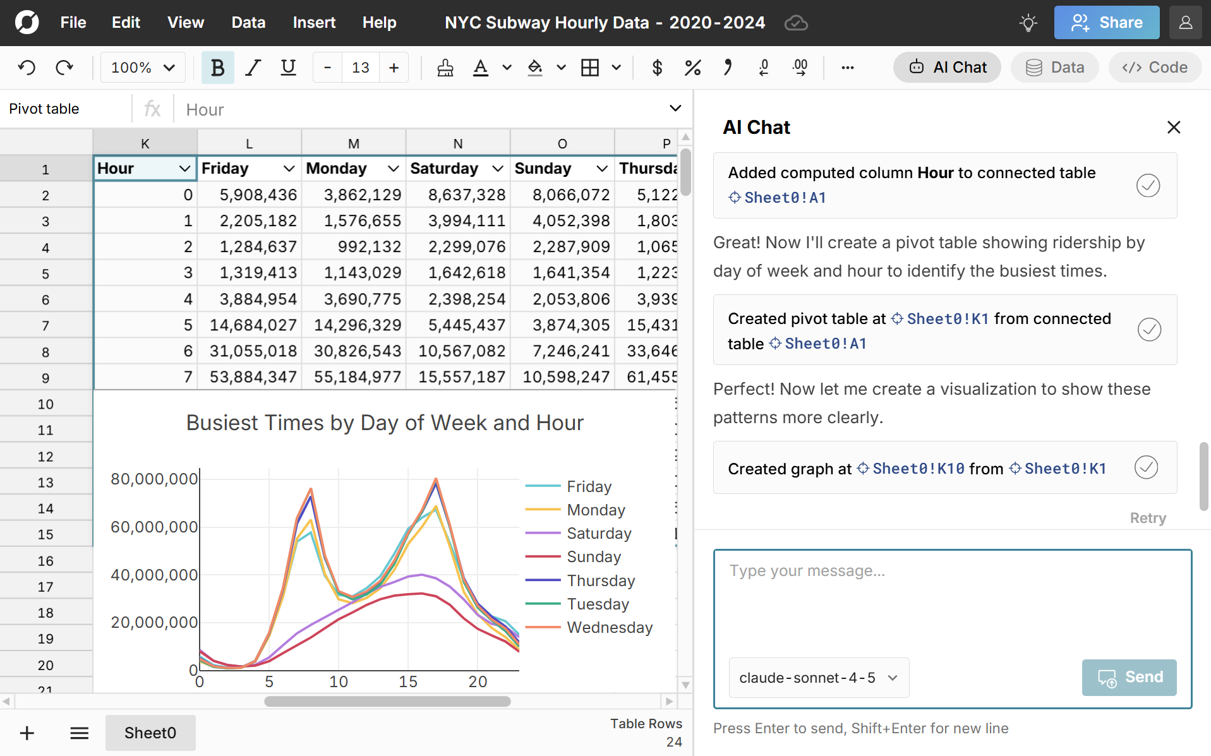Open the Insert menu

coord(314,22)
